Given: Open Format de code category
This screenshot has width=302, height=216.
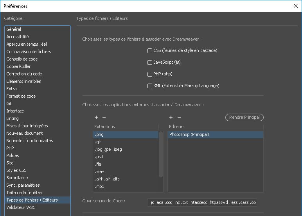Looking at the screenshot, I should [38, 96].
